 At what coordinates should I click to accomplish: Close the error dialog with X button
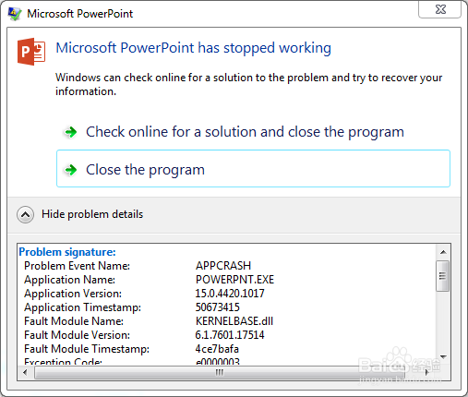point(440,9)
